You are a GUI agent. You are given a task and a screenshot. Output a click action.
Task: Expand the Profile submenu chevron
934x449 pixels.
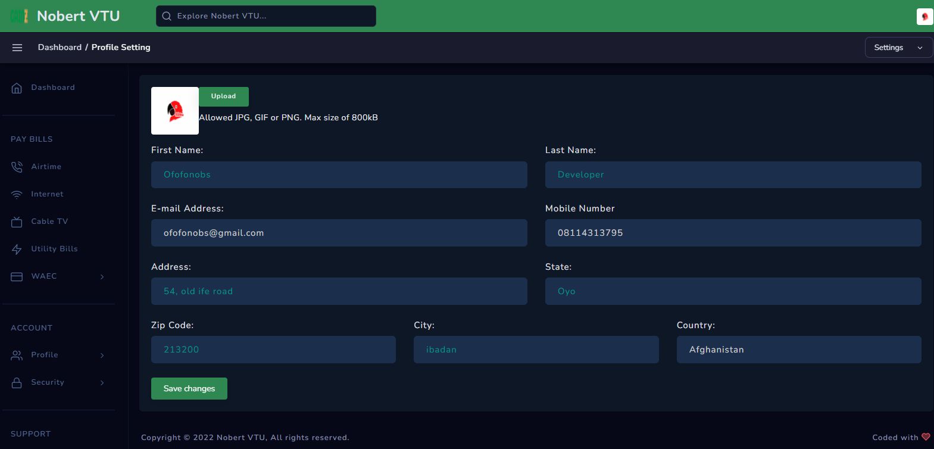point(102,356)
